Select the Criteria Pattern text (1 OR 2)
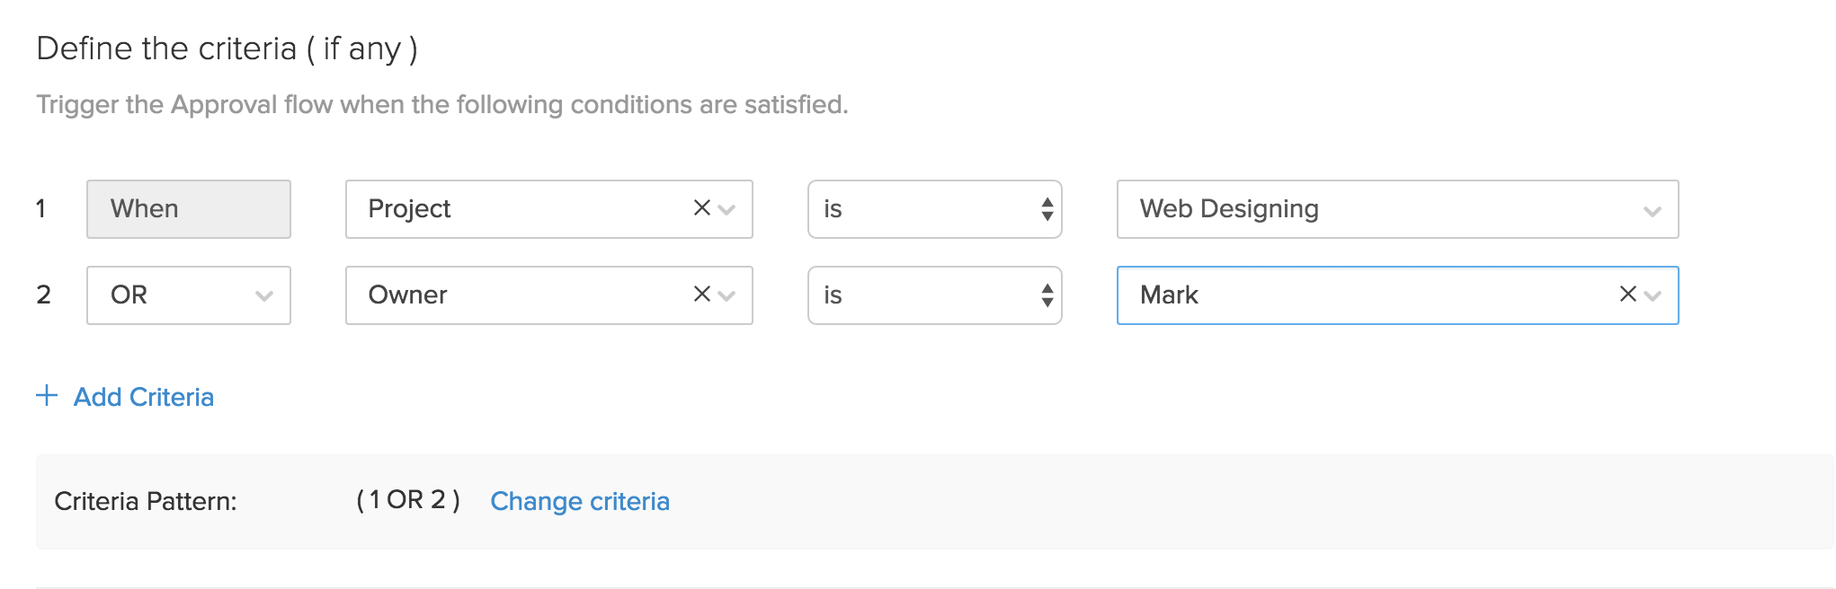Viewport: 1836px width, 589px height. 407,501
